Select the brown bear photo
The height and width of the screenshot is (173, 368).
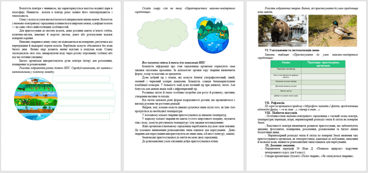coord(282,31)
